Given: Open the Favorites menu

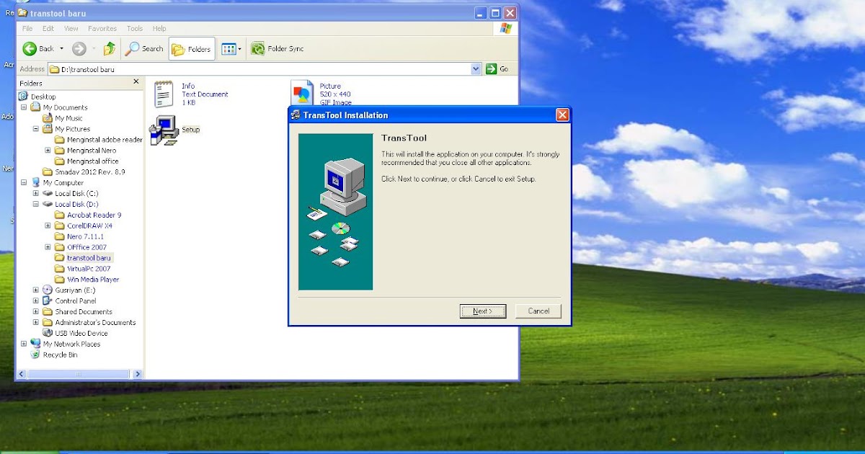Looking at the screenshot, I should pyautogui.click(x=102, y=28).
